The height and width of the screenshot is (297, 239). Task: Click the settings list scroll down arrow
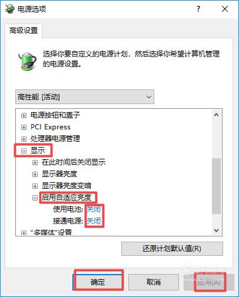pyautogui.click(x=216, y=230)
